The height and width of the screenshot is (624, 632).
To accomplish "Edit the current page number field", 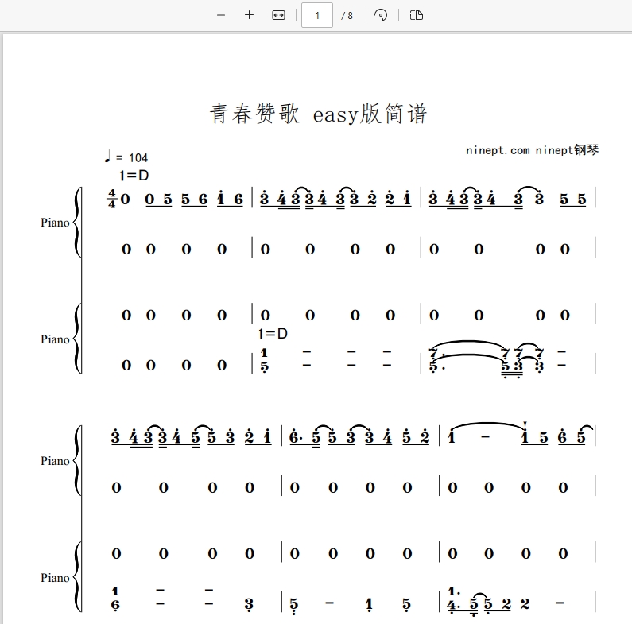I will point(317,15).
